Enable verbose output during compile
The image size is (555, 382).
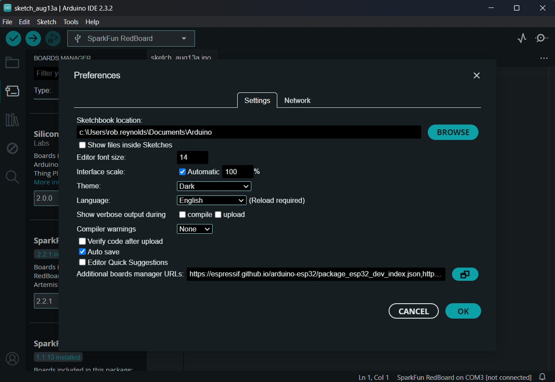click(x=182, y=214)
